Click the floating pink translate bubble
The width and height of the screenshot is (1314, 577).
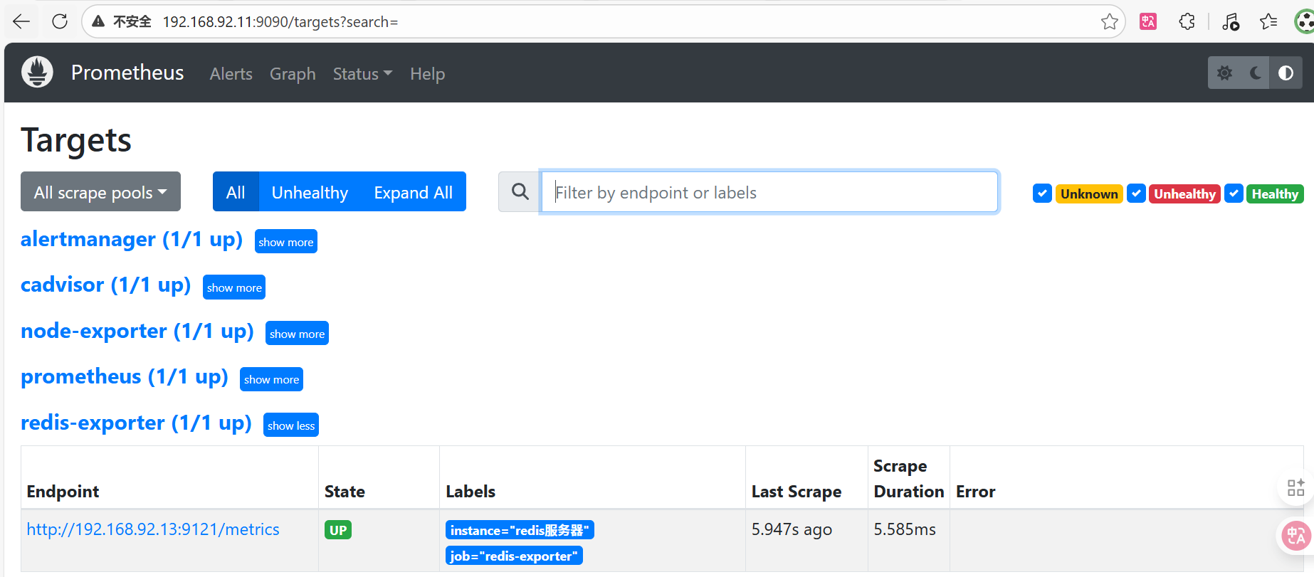[x=1296, y=535]
